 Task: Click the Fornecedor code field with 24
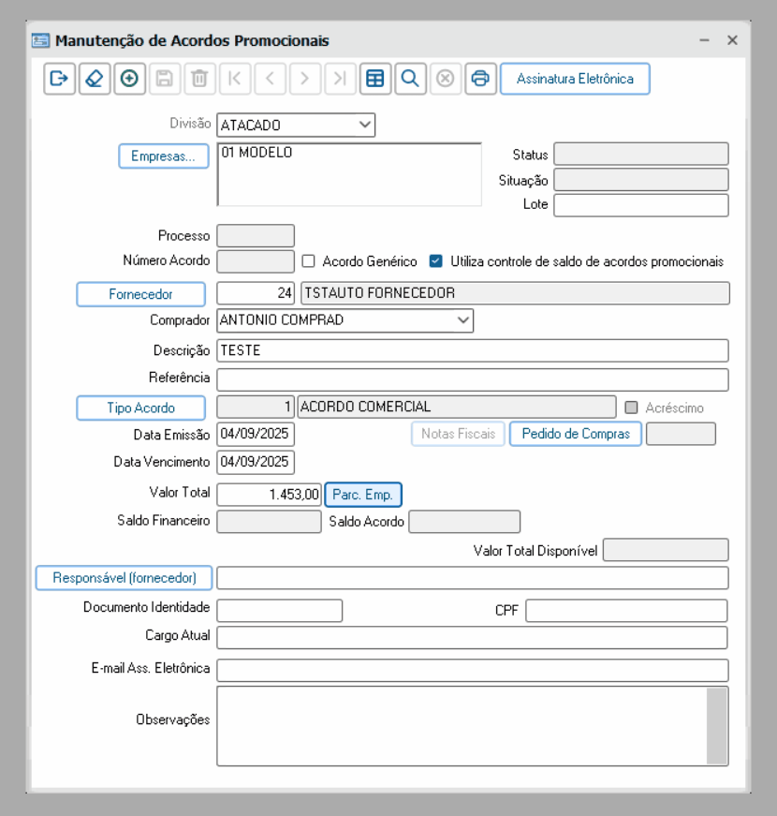coord(256,293)
